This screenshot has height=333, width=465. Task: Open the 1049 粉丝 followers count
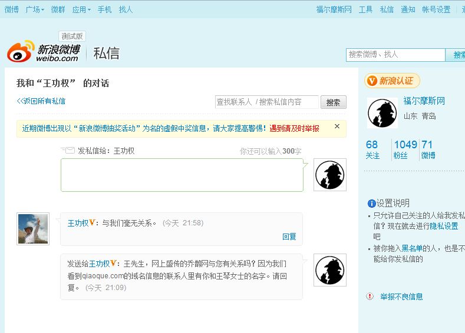pos(405,149)
